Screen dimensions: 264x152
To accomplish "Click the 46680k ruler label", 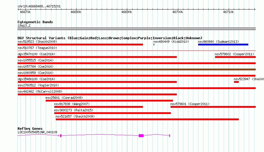I will 76,12.
